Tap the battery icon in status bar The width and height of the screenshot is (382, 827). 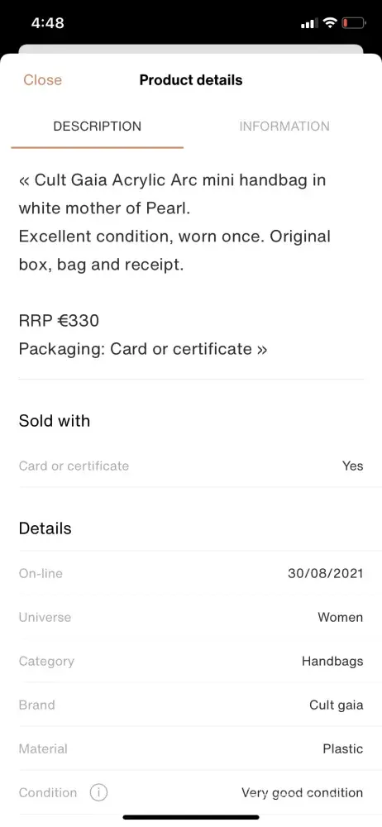(x=354, y=23)
